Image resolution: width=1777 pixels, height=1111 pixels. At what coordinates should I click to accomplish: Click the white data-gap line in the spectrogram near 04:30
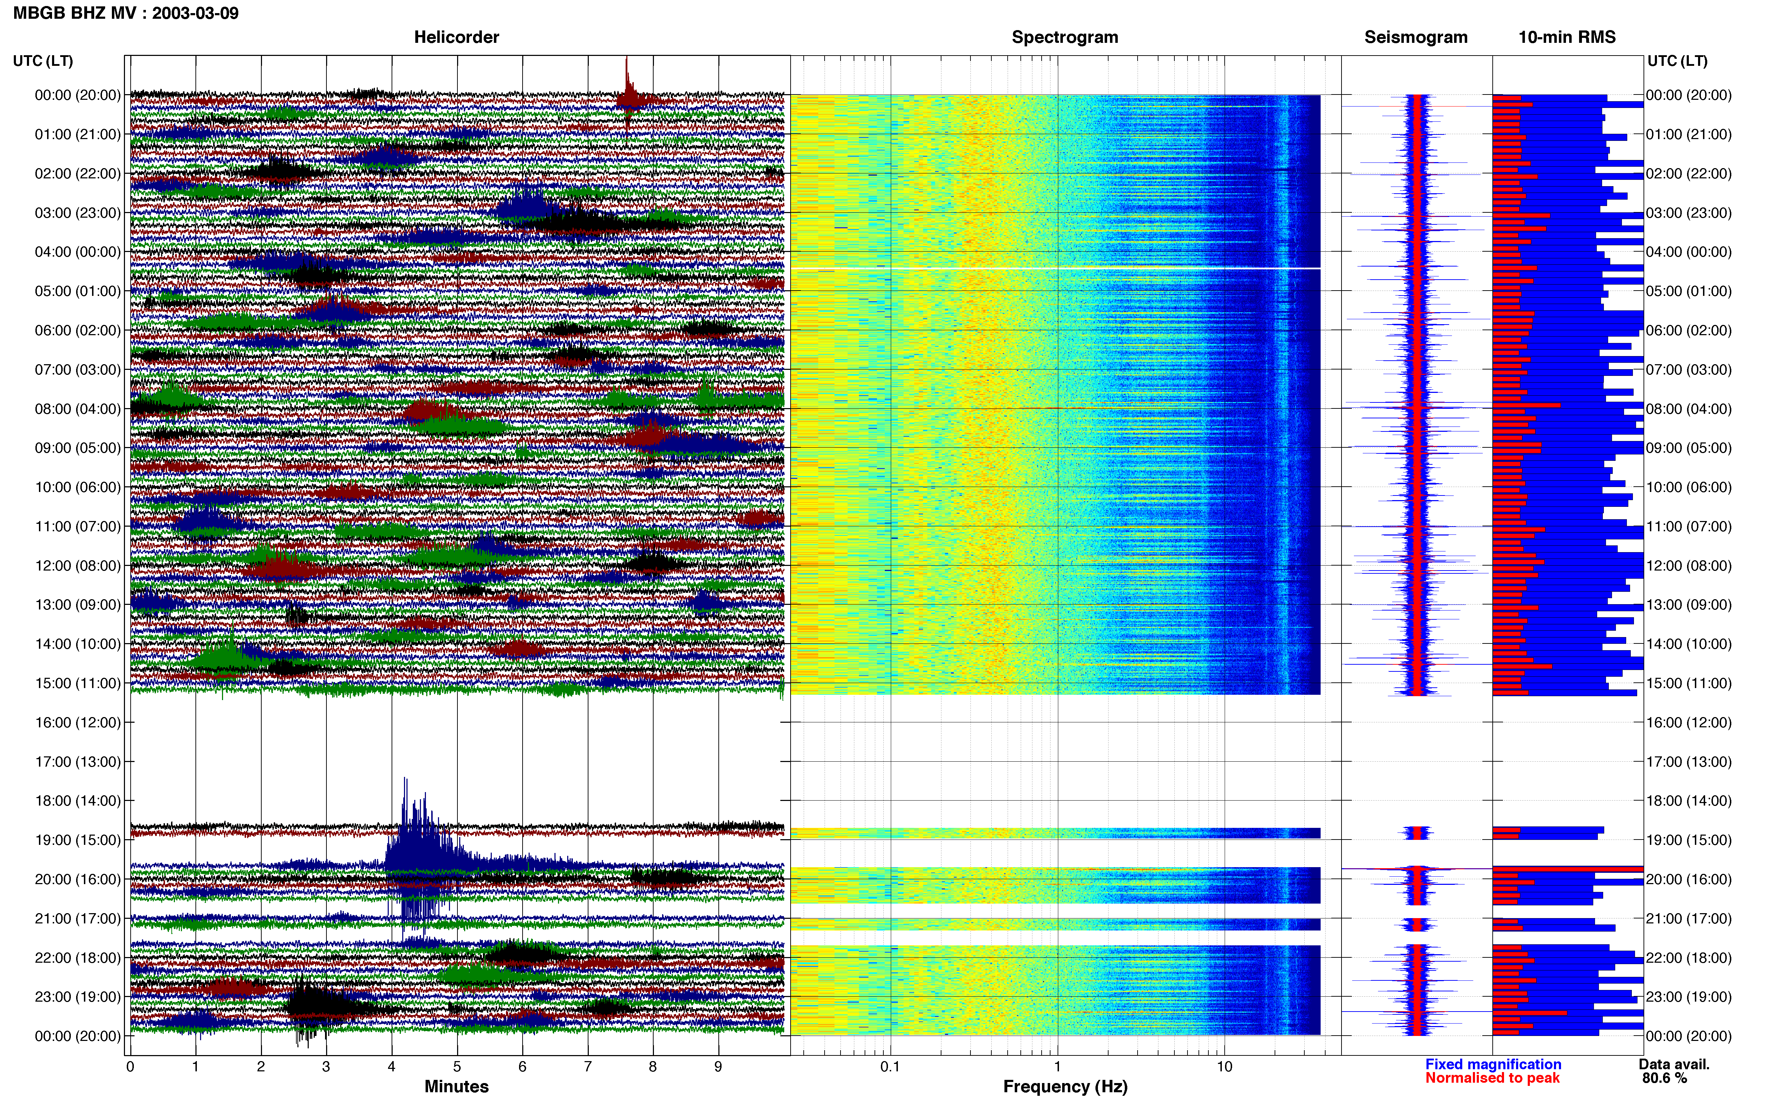[1055, 269]
